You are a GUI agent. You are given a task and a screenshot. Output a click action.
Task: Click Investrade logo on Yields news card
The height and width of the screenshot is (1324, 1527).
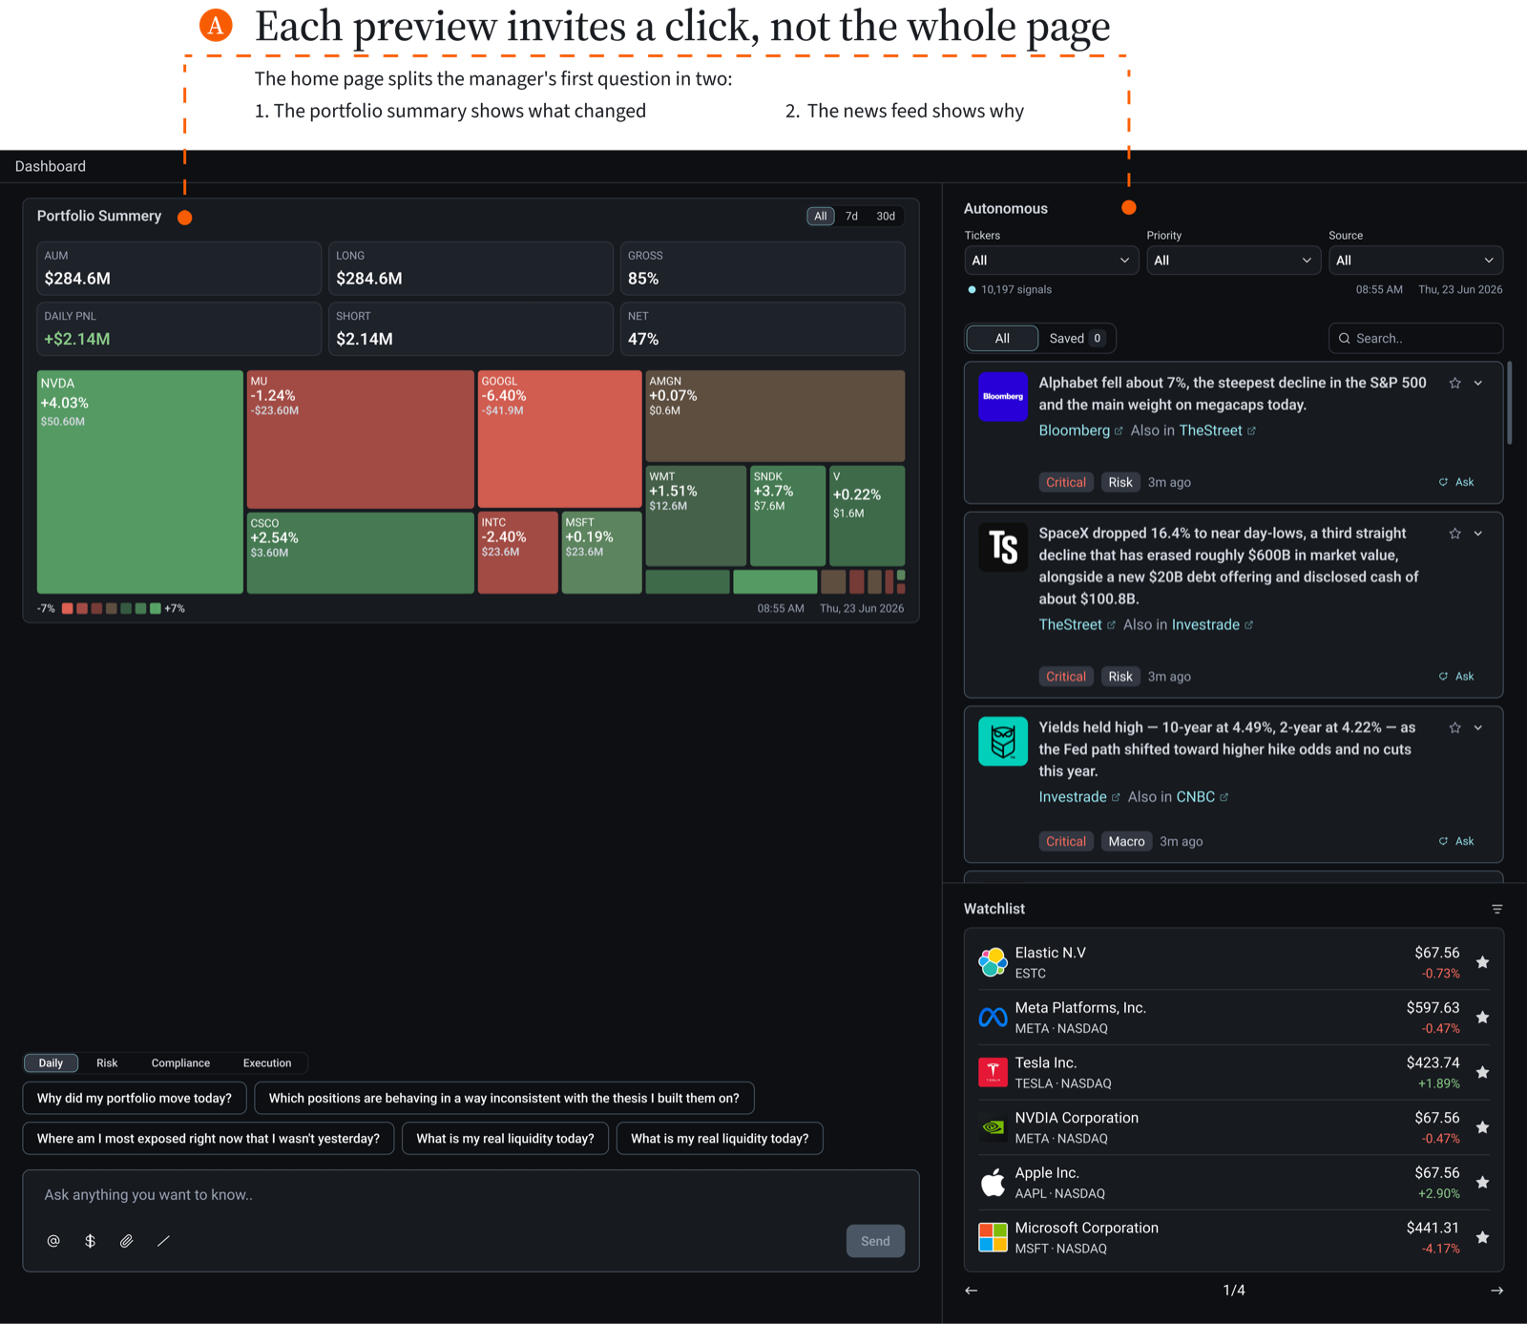click(x=1003, y=741)
